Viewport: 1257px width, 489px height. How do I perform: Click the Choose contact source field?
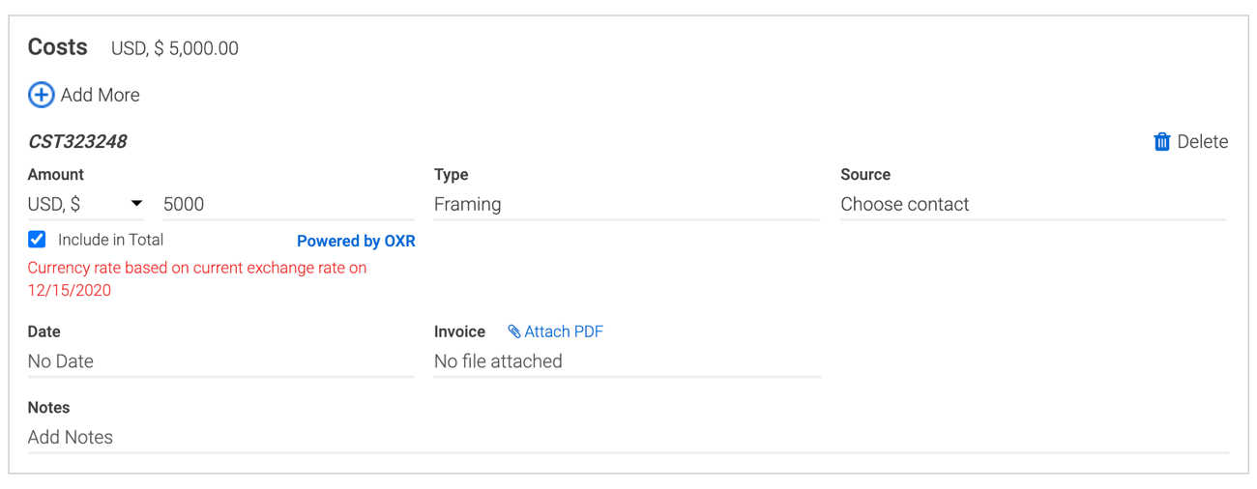(x=1034, y=204)
